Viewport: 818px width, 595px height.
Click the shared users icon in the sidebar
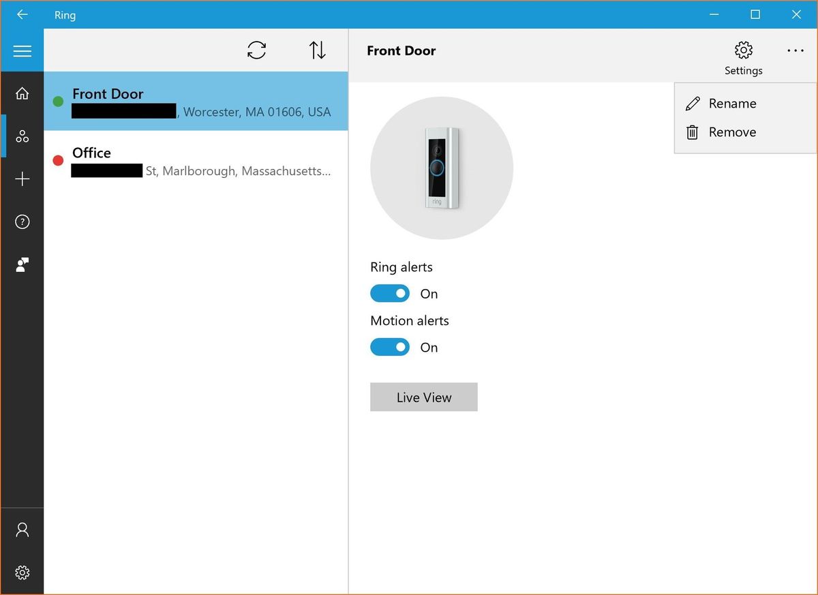tap(22, 264)
